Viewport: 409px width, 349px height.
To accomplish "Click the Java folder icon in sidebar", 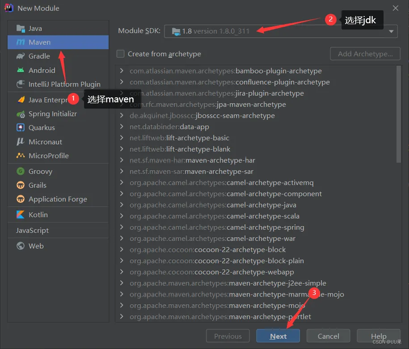I will [x=21, y=28].
